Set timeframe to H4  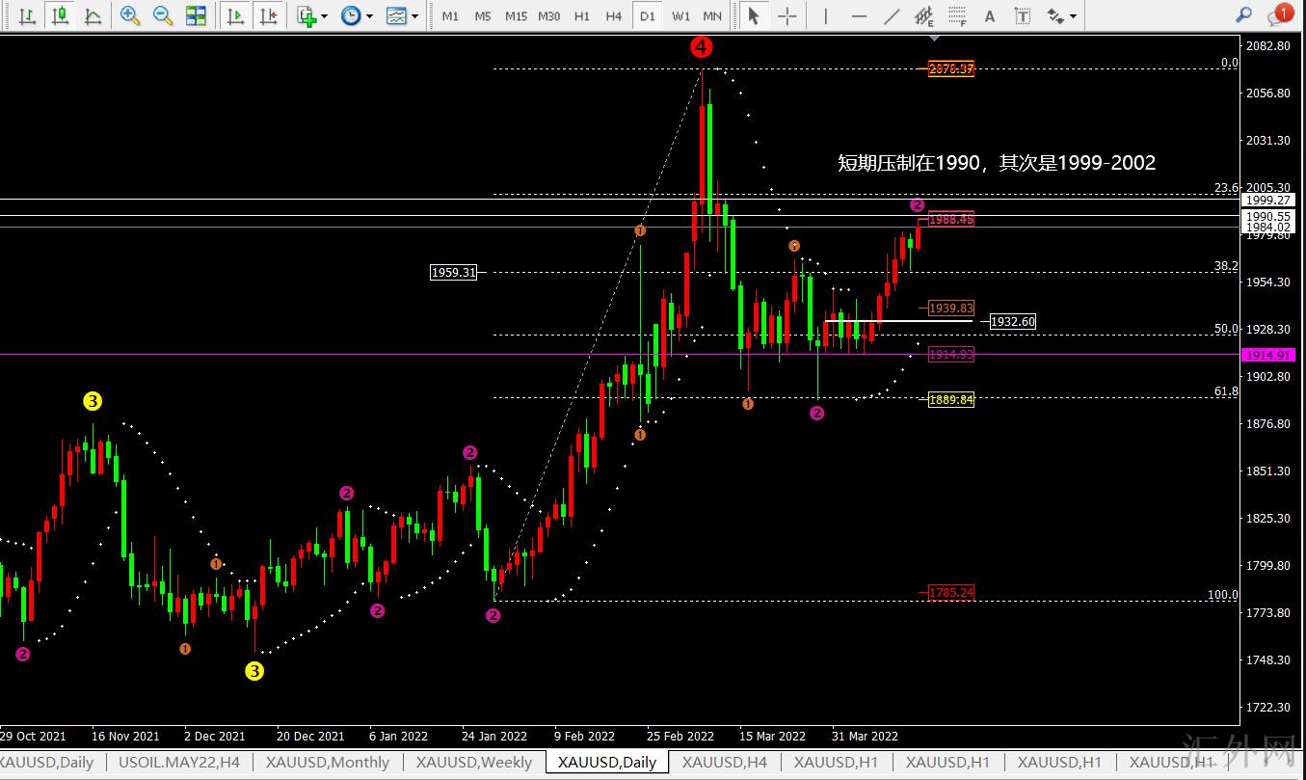614,15
